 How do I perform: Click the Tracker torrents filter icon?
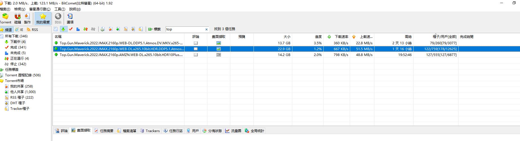pyautogui.click(x=141, y=29)
